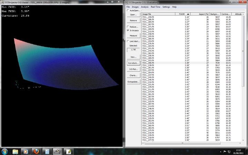Open the Real-Time menu
Screen dimensions: 248x155
(x=155, y=7)
